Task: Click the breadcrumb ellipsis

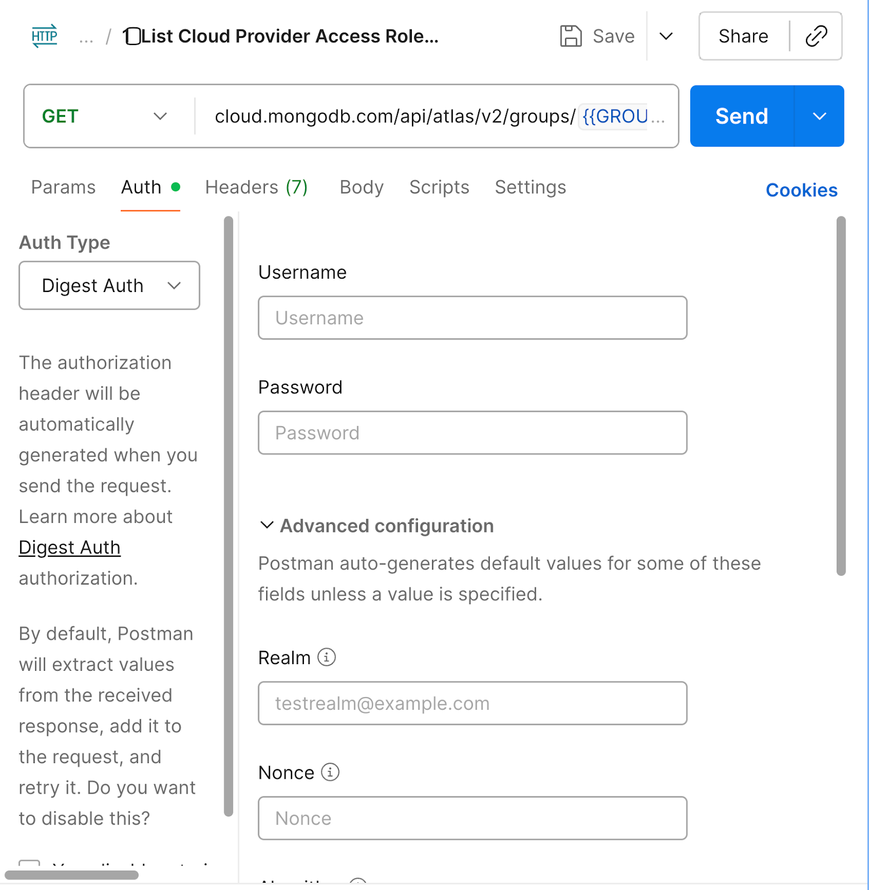Action: [86, 37]
